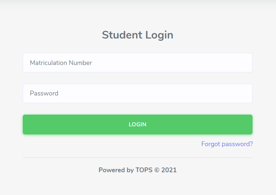This screenshot has height=195, width=276.
Task: Submit the student login form
Action: click(x=137, y=124)
